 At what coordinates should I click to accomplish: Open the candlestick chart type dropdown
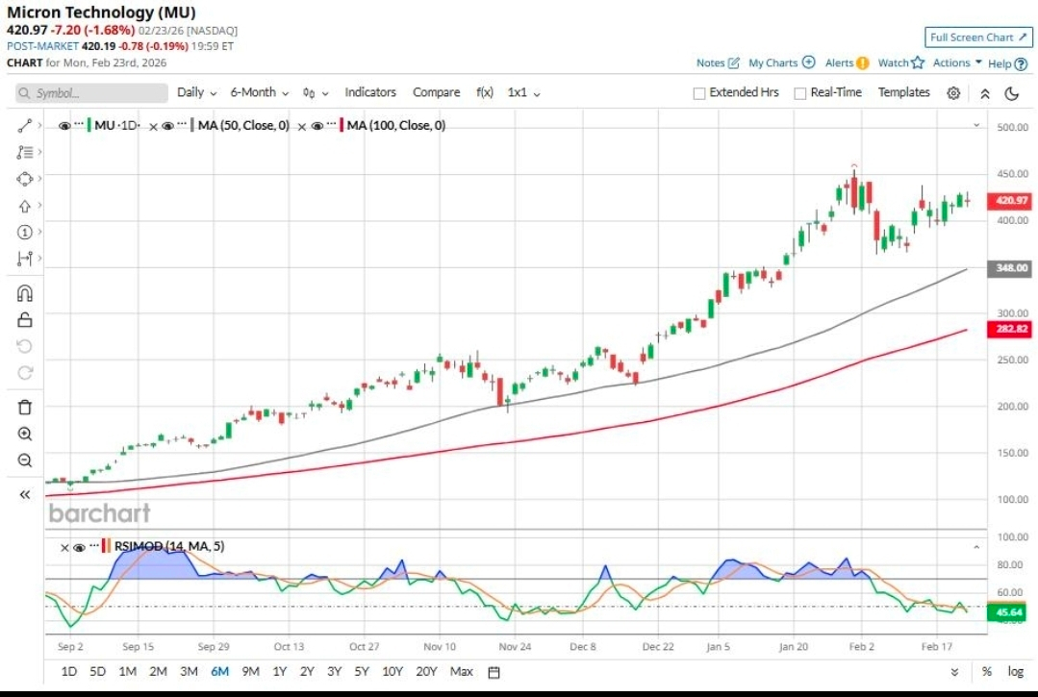(x=316, y=92)
